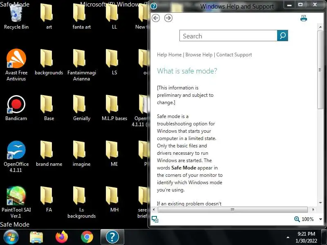Select the l.s backgrounds folder
This screenshot has width=327, height=245.
[x=81, y=202]
